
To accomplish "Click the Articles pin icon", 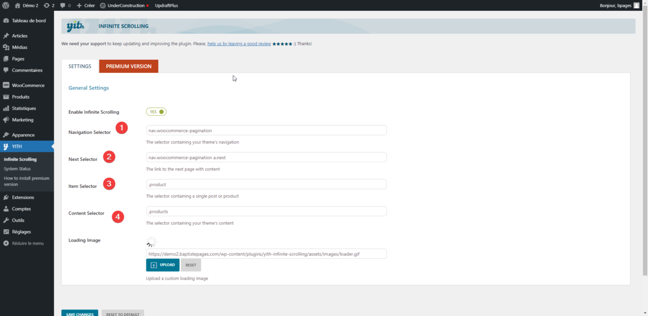I will point(6,36).
